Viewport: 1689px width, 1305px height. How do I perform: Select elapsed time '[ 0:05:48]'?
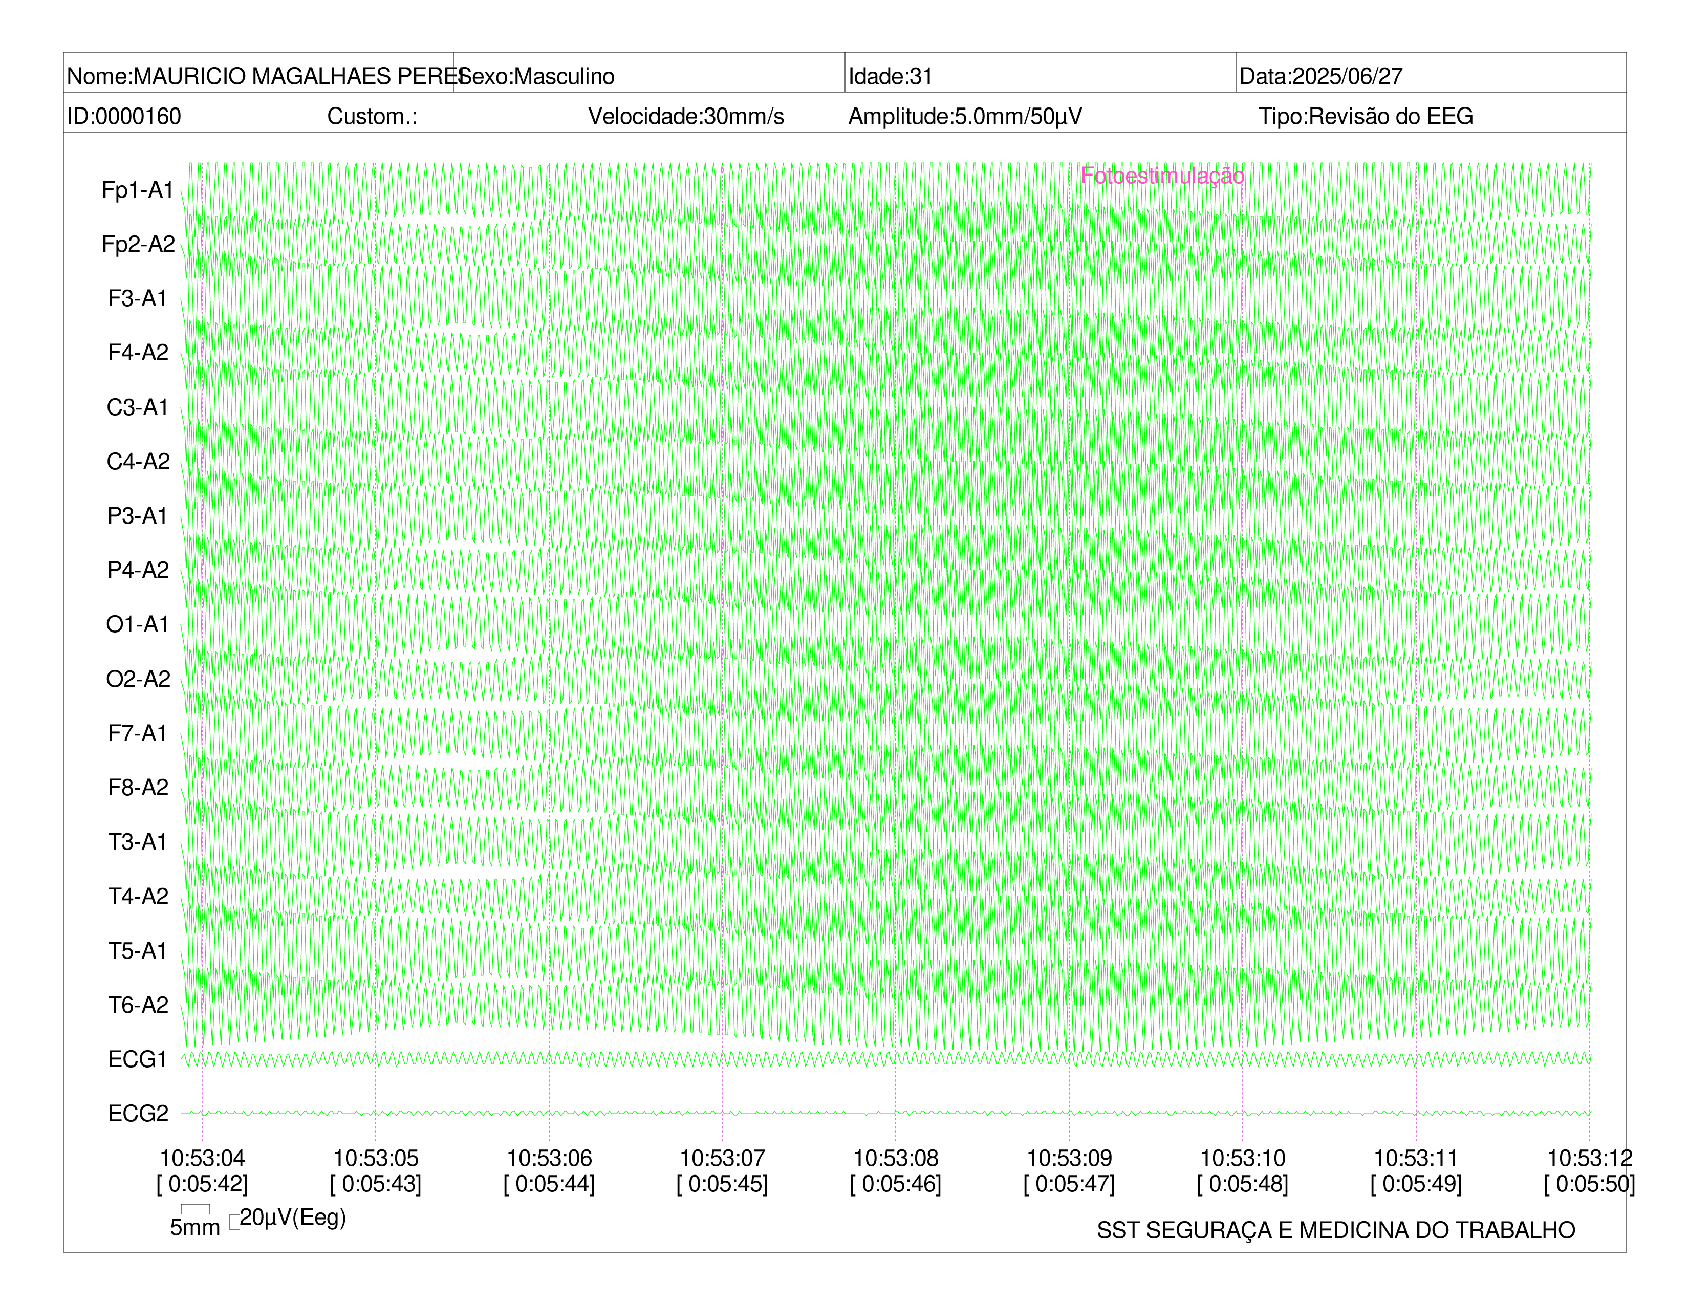pos(1243,1184)
